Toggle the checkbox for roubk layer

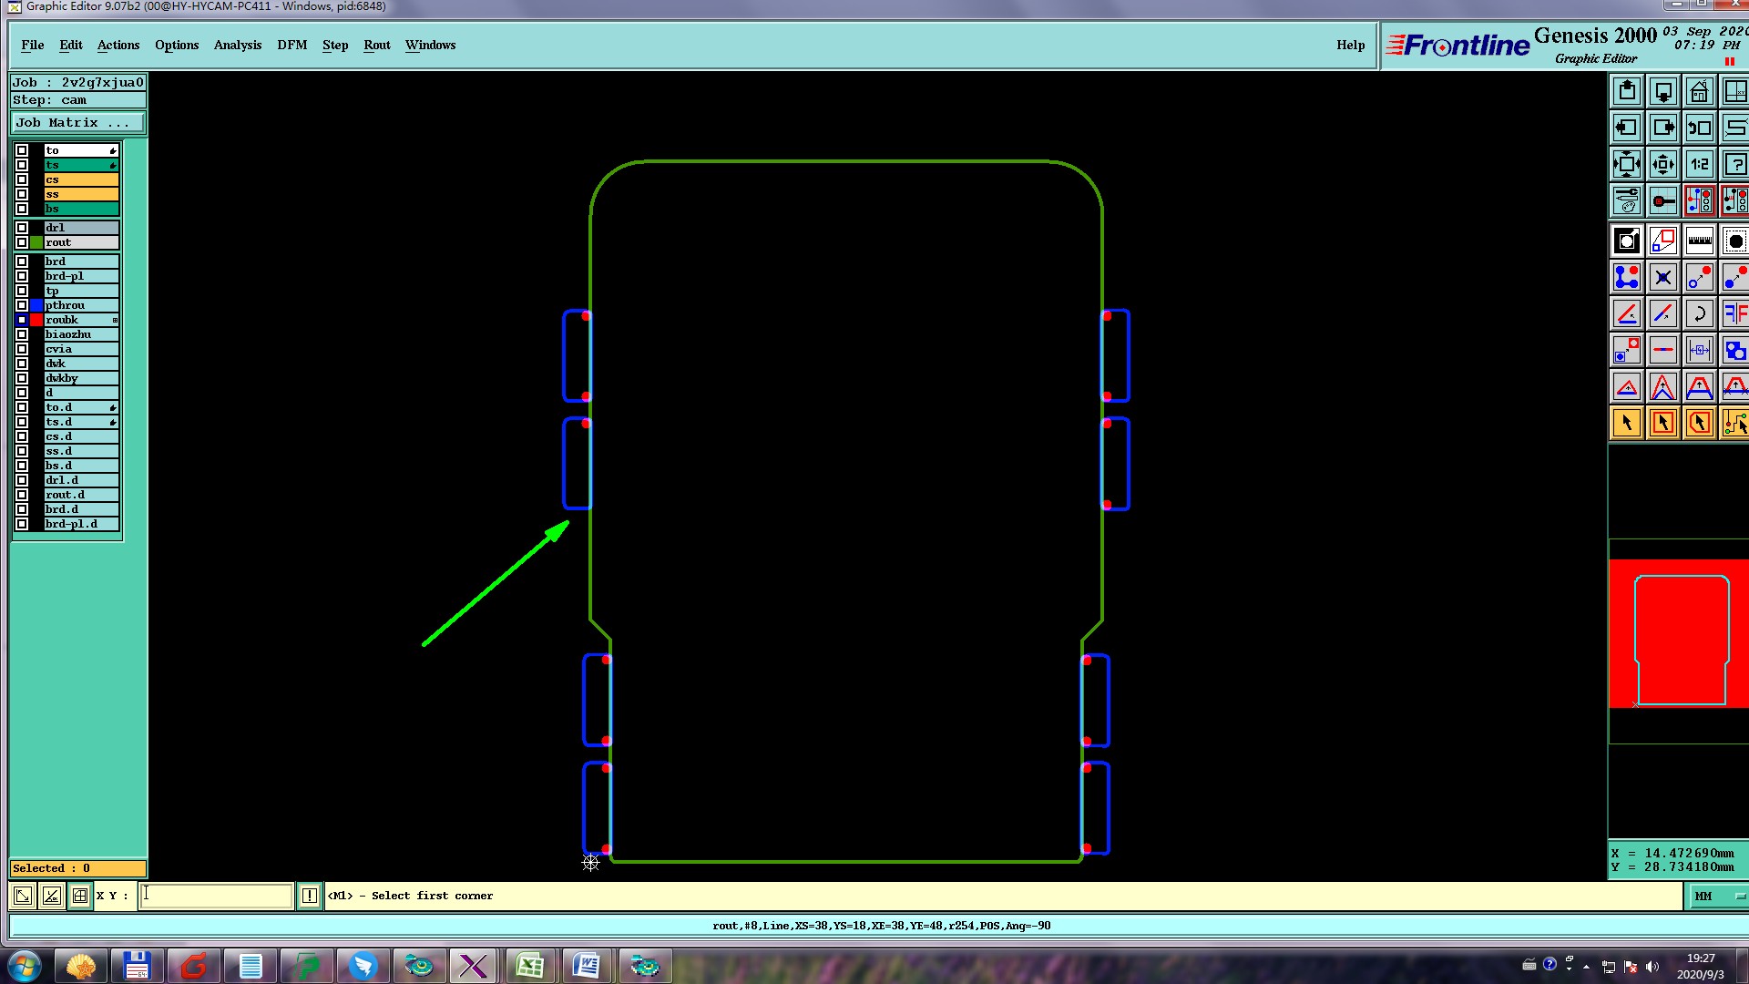pos(22,320)
